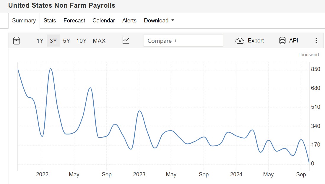325x184 pixels.
Task: Switch chart to 10Y range
Action: pos(82,41)
